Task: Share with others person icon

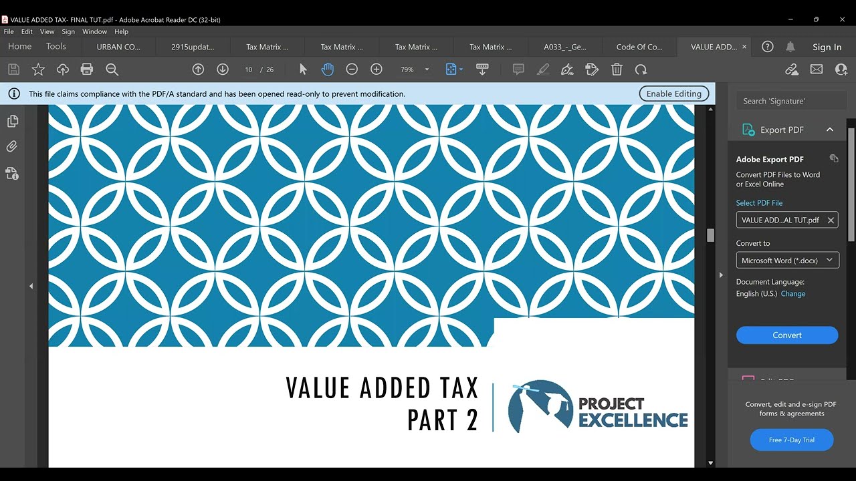Action: pos(841,69)
